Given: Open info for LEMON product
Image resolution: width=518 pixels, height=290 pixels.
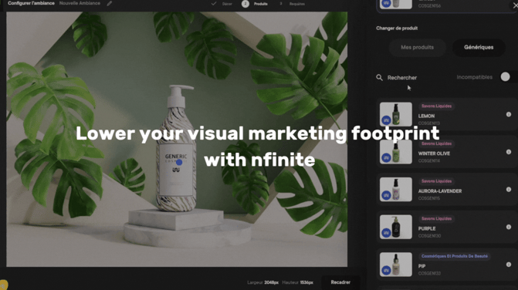Looking at the screenshot, I should pyautogui.click(x=509, y=114).
